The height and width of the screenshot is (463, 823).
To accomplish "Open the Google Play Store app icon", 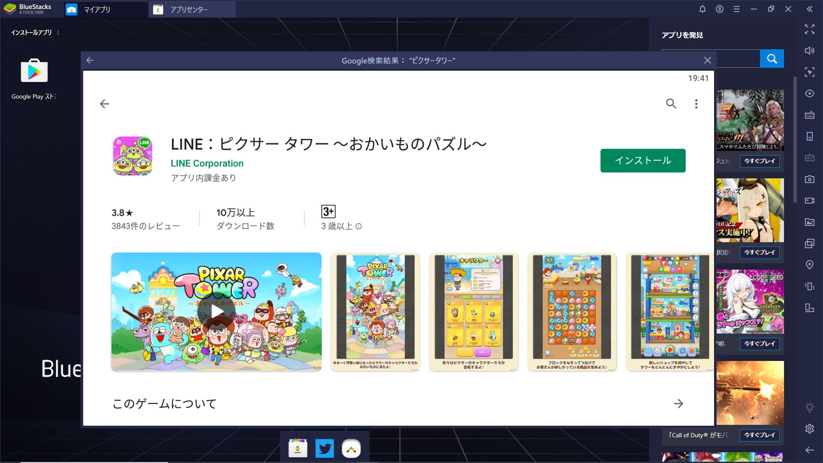I will (x=34, y=71).
